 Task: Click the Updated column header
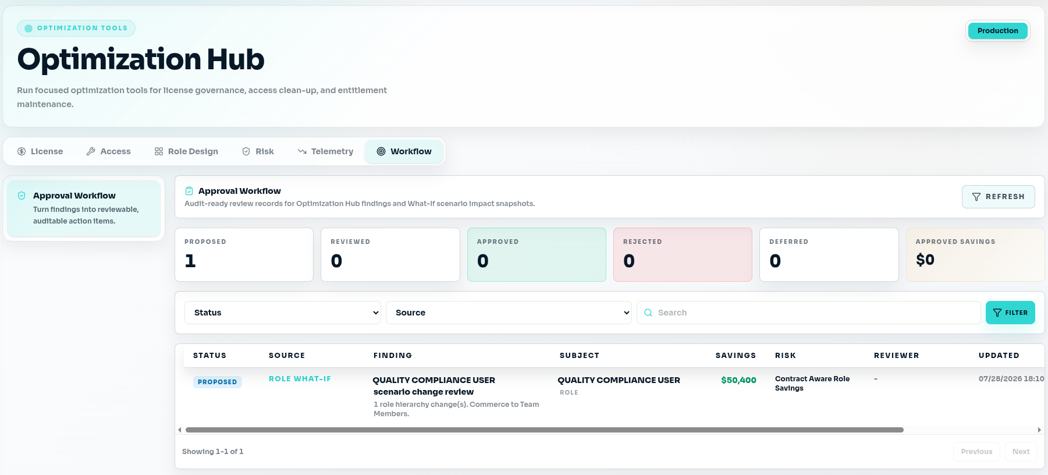click(x=999, y=356)
